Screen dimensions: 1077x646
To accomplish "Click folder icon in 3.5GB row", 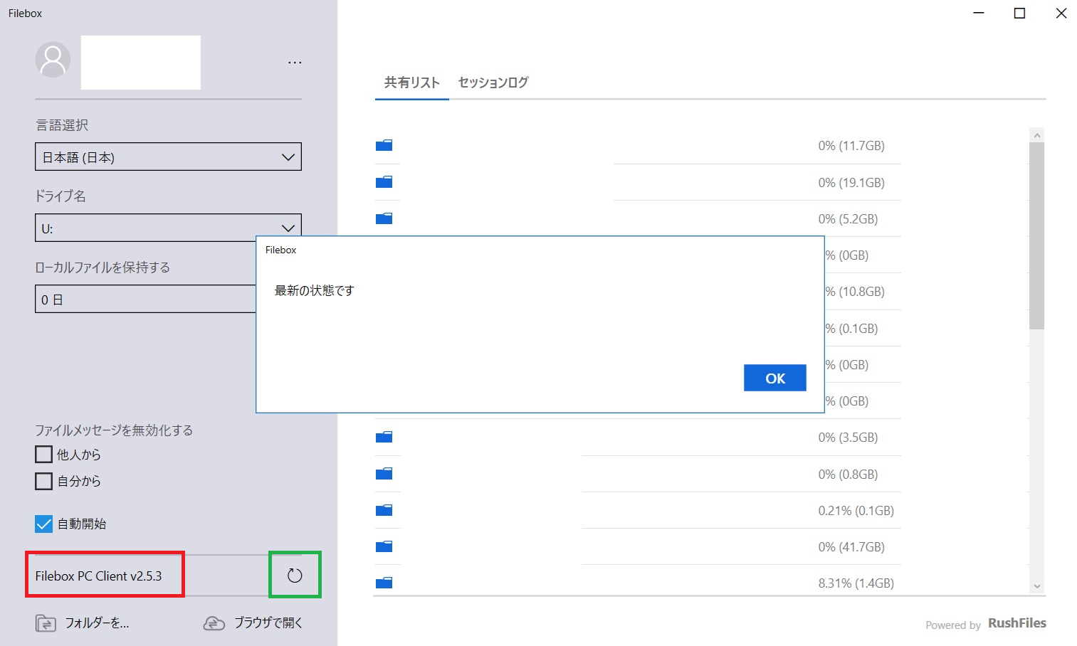I will [x=384, y=437].
